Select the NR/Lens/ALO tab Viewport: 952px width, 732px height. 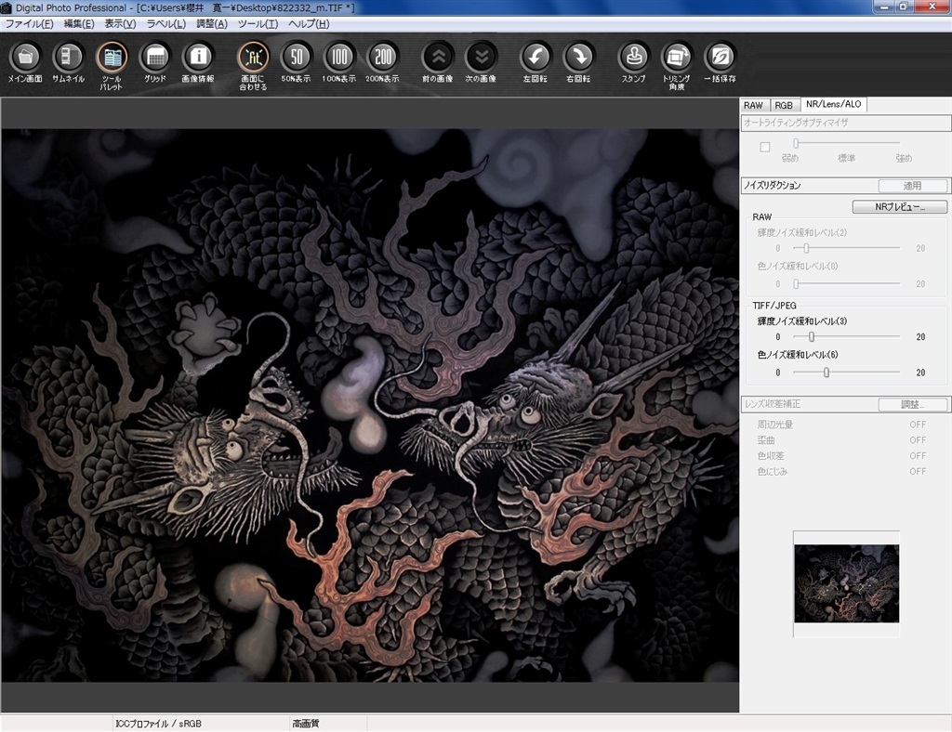834,104
